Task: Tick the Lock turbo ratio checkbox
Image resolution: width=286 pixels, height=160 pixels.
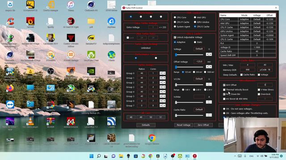Action: point(128,38)
